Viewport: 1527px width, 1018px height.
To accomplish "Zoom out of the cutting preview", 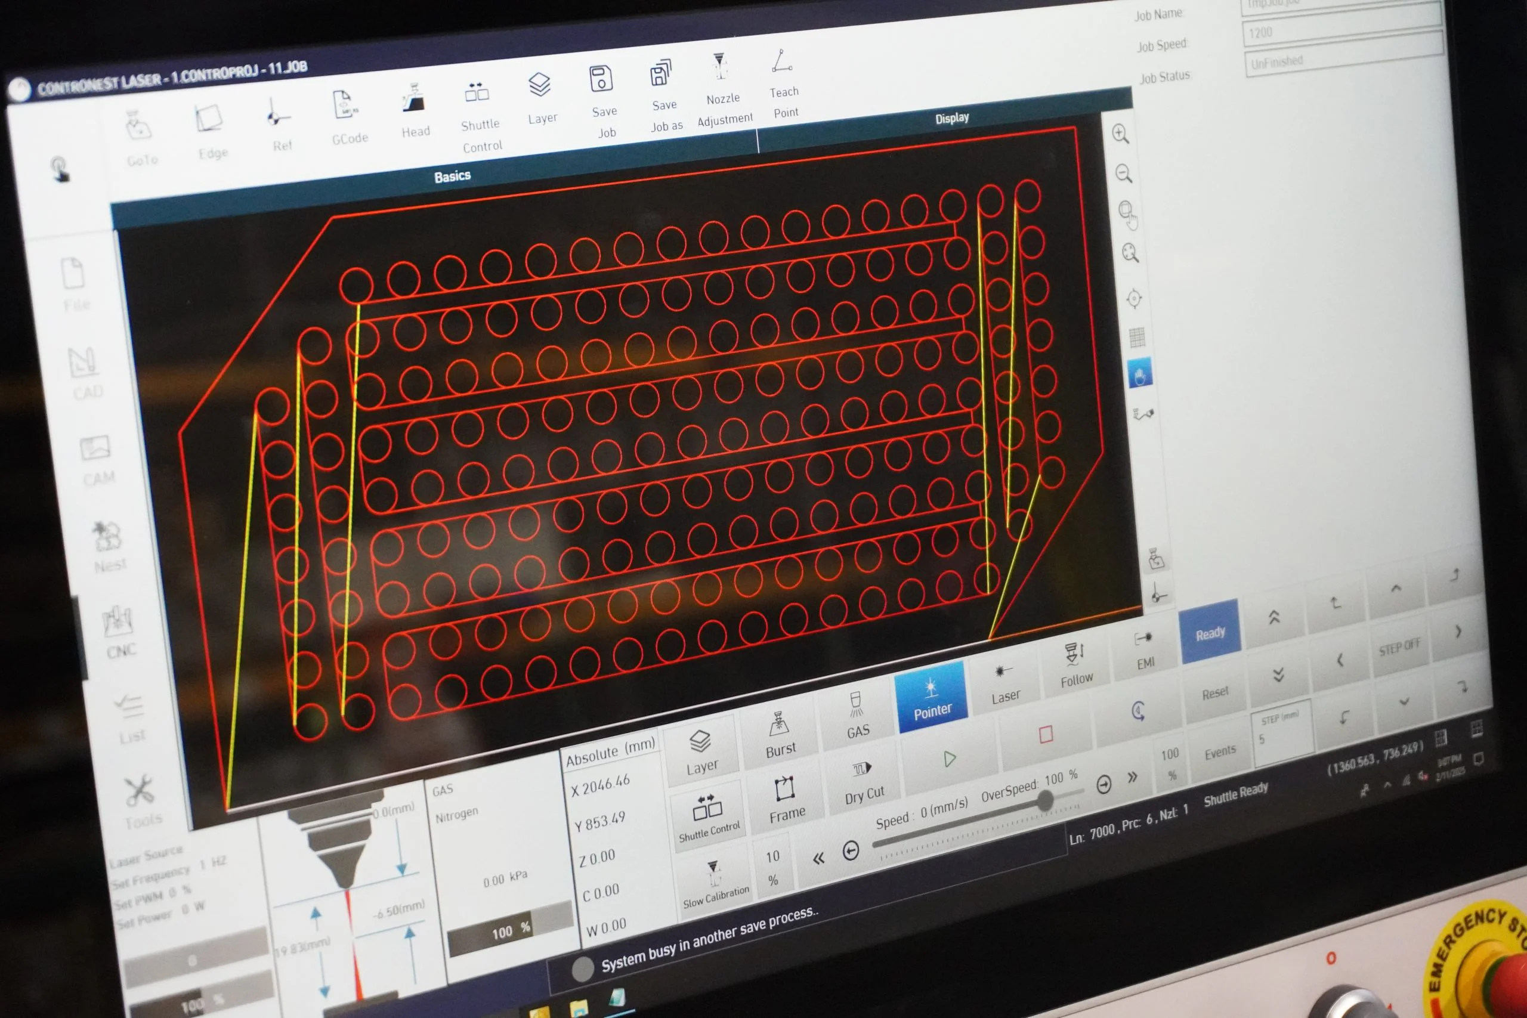I will pyautogui.click(x=1124, y=174).
